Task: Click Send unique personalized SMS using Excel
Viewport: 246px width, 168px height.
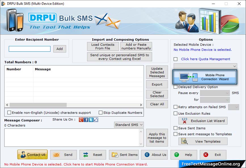Action: pyautogui.click(x=119, y=57)
